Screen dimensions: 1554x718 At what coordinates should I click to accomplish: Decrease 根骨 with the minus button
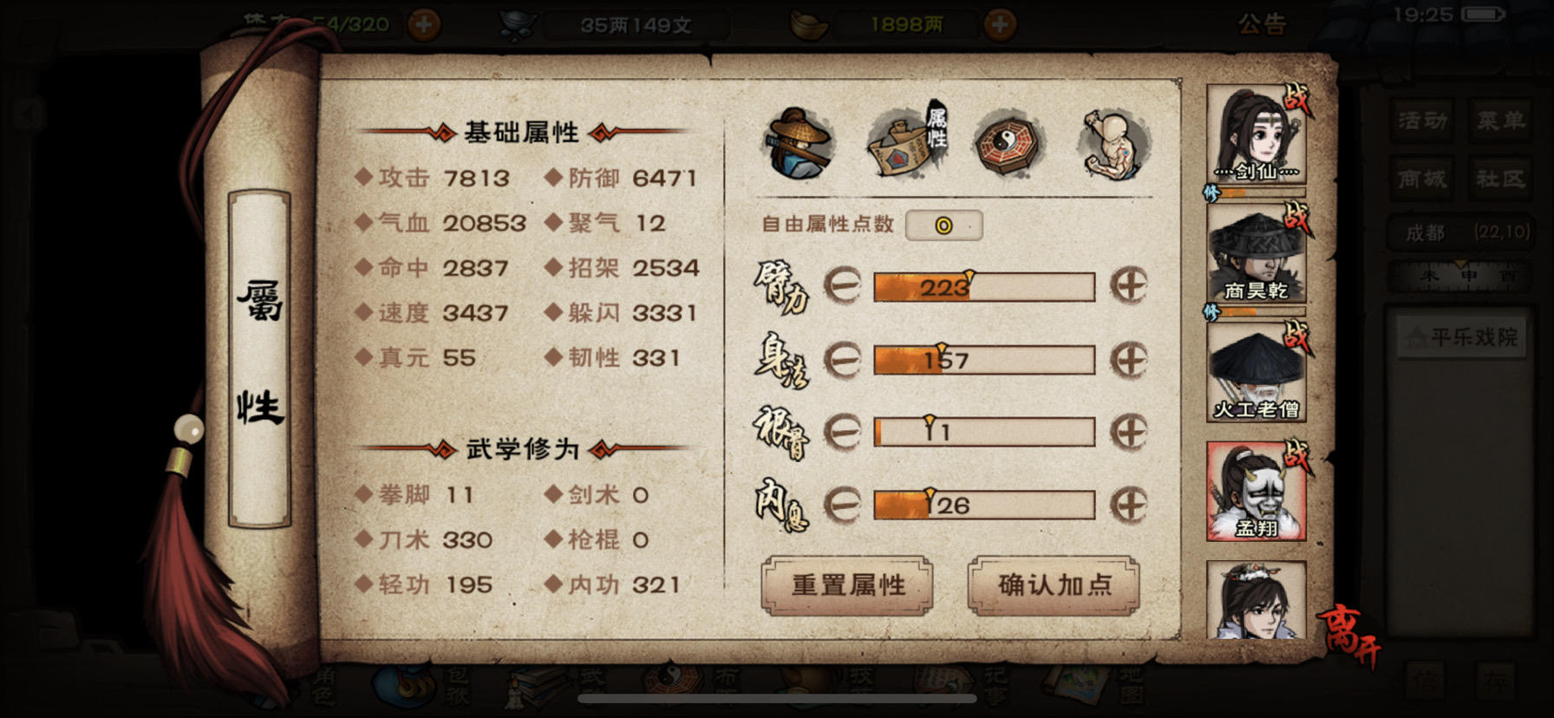(x=841, y=432)
